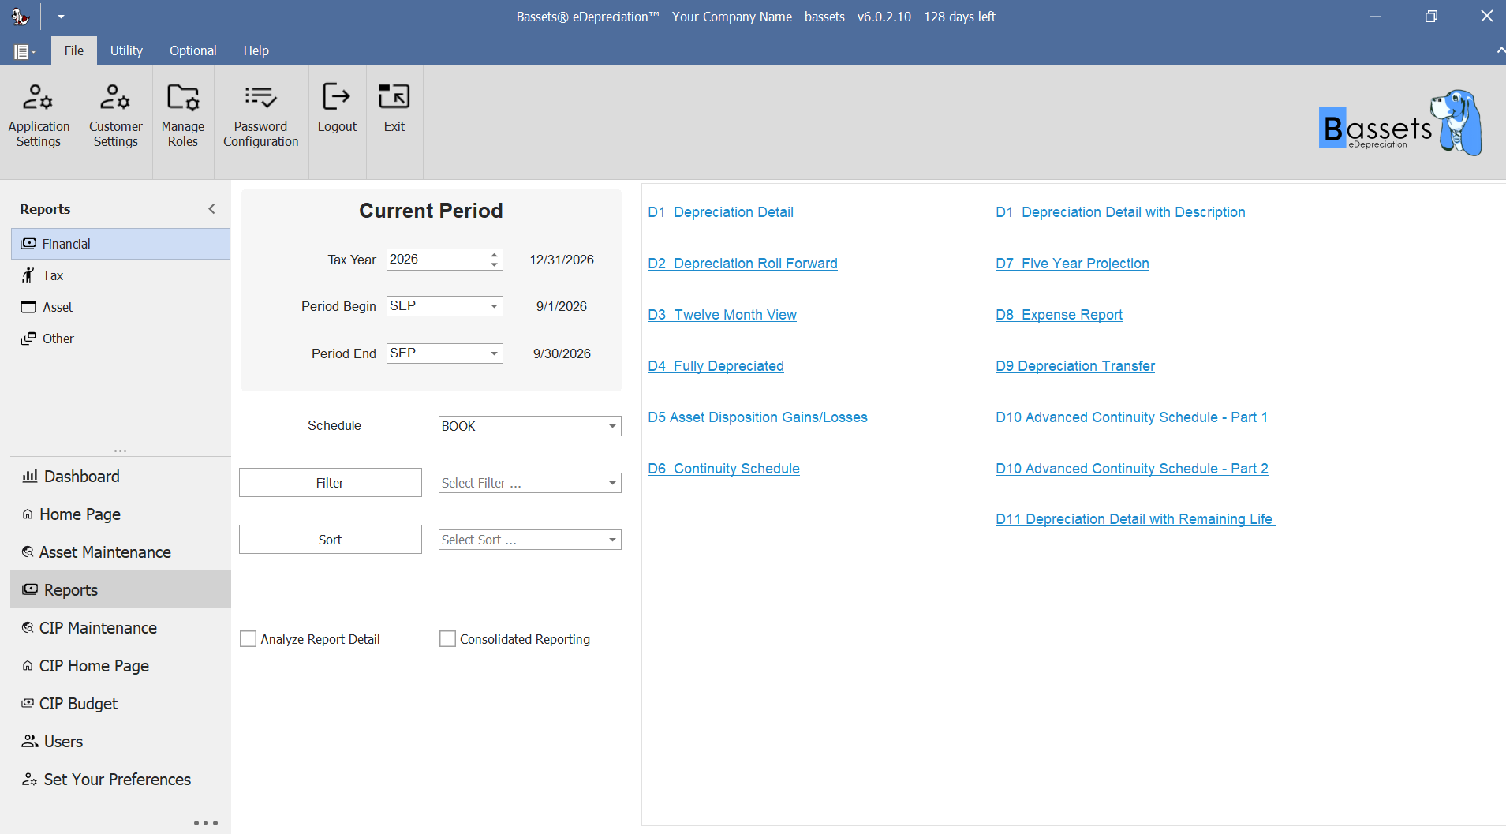Open CIP Maintenance from the sidebar
This screenshot has height=834, width=1506.
pyautogui.click(x=121, y=628)
